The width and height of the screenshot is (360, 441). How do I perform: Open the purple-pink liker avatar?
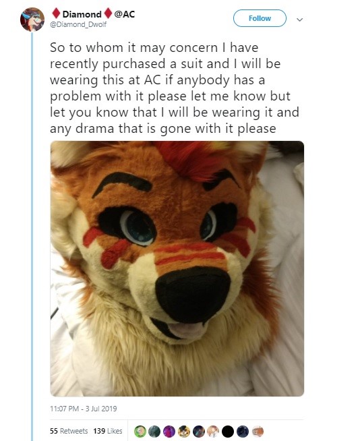[169, 431]
